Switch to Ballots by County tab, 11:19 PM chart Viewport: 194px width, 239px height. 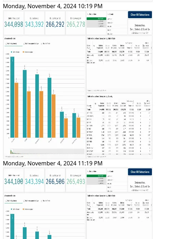tap(14, 201)
